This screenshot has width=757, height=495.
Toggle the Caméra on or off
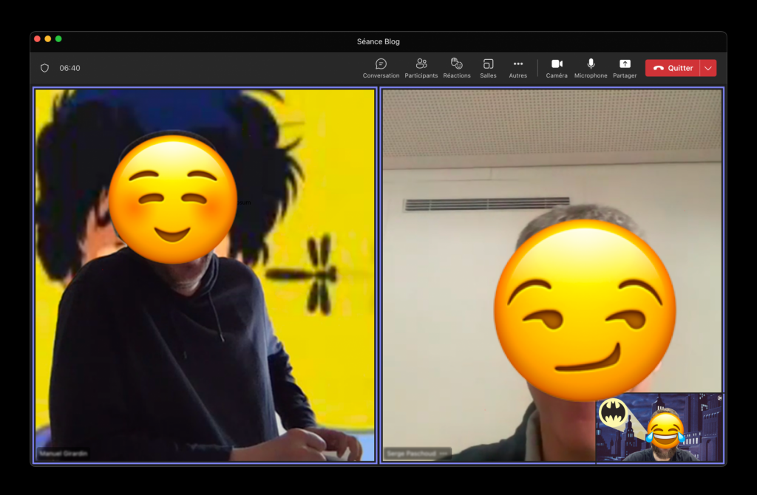click(x=557, y=68)
